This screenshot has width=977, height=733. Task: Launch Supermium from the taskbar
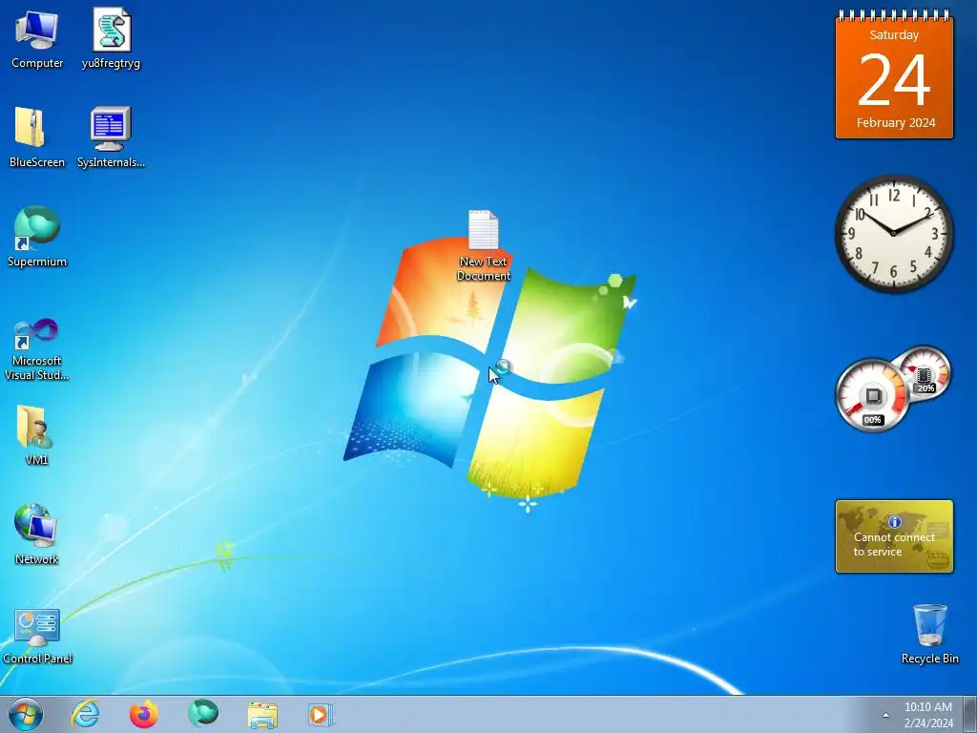pos(203,713)
